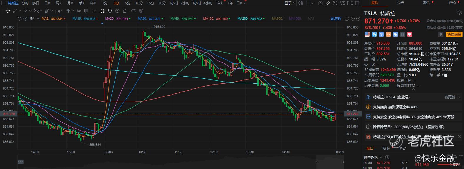
Task: Open the 分析 analysis tab
Action: click(x=400, y=3)
